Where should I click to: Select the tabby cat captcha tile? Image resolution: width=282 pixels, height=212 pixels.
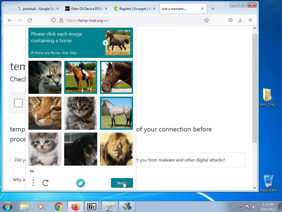pyautogui.click(x=45, y=77)
